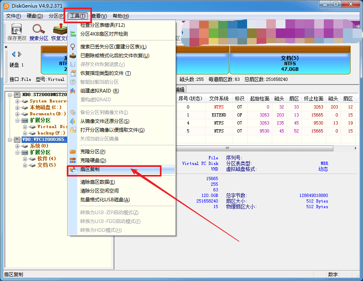The image size is (363, 281).
Task: Close the disk panel with the small x
Action: tap(6, 47)
